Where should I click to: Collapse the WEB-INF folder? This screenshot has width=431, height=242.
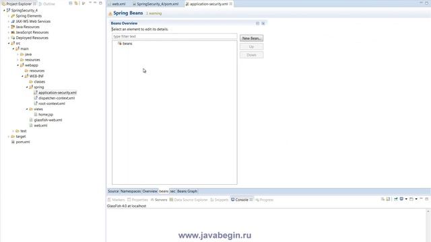22,76
